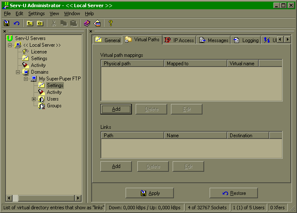The height and width of the screenshot is (213, 297).
Task: Select Groups in the domain tree
Action: 54,106
